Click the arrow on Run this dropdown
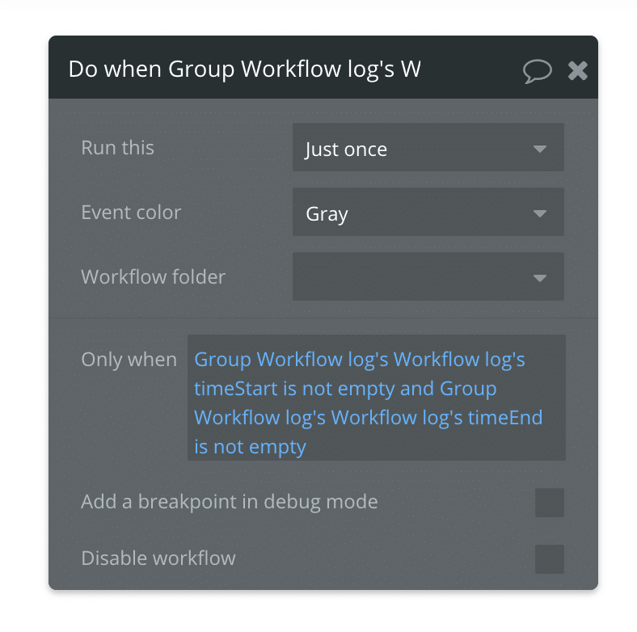The image size is (637, 632). click(540, 149)
